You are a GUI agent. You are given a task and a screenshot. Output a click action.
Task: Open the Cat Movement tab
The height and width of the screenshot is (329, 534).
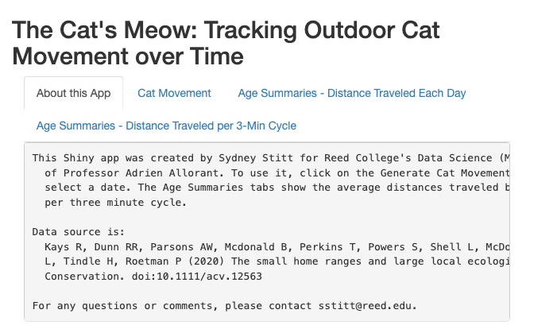174,93
